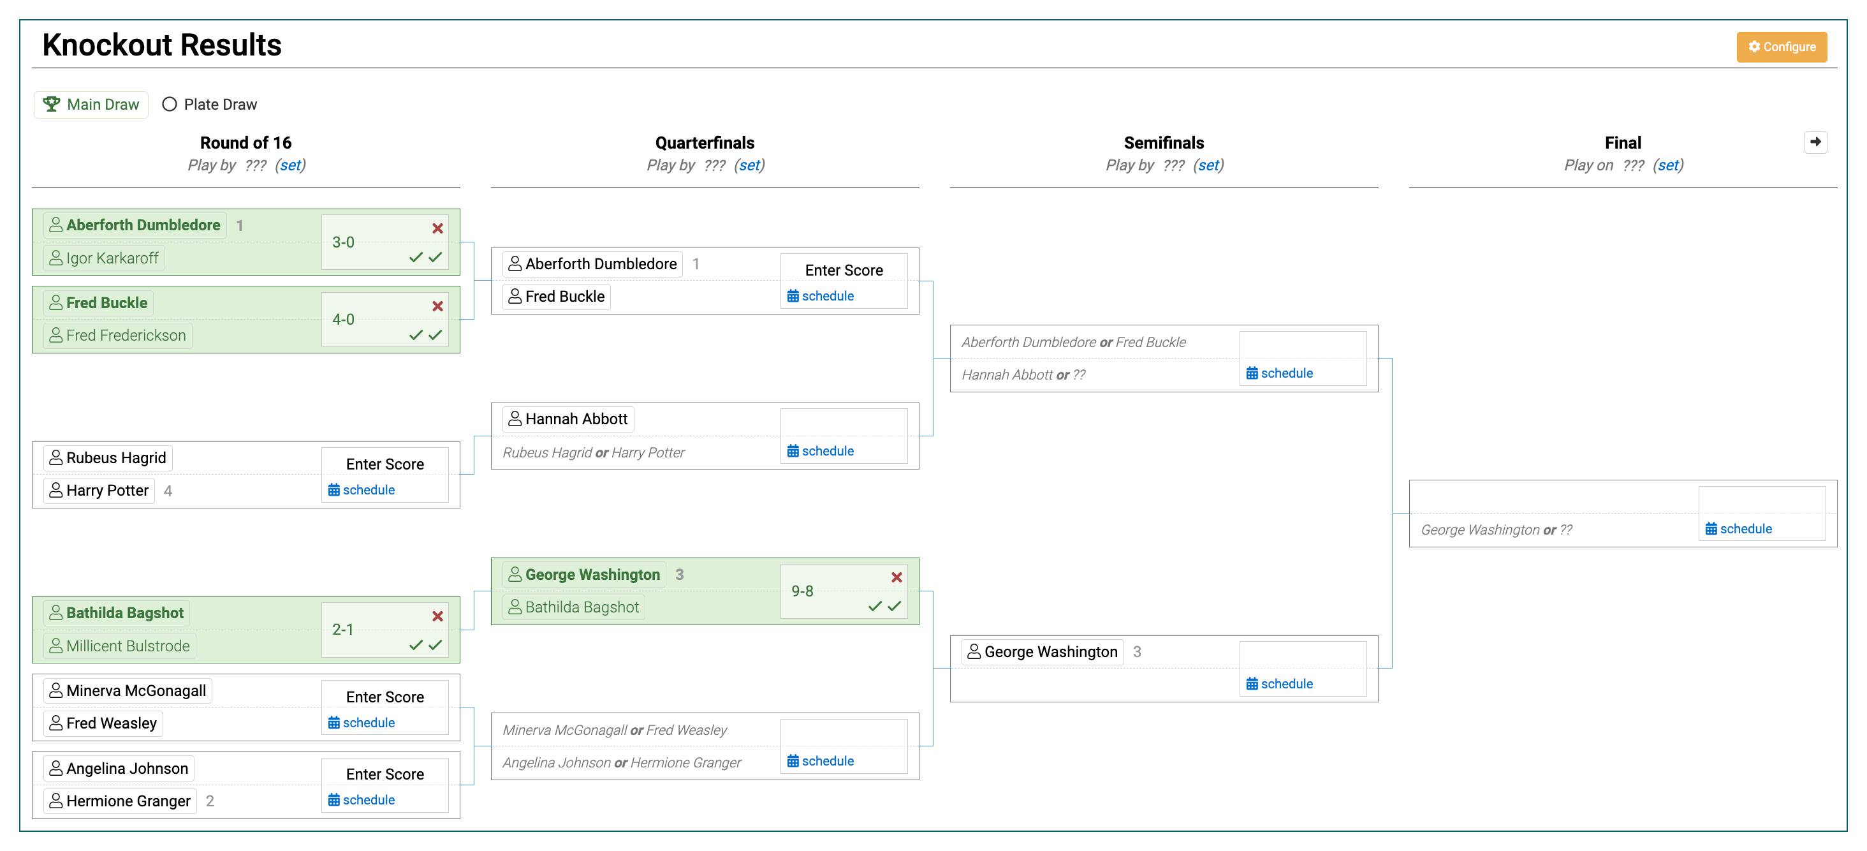Click person icon beside Hannah Abbott
The width and height of the screenshot is (1867, 851).
pos(515,419)
